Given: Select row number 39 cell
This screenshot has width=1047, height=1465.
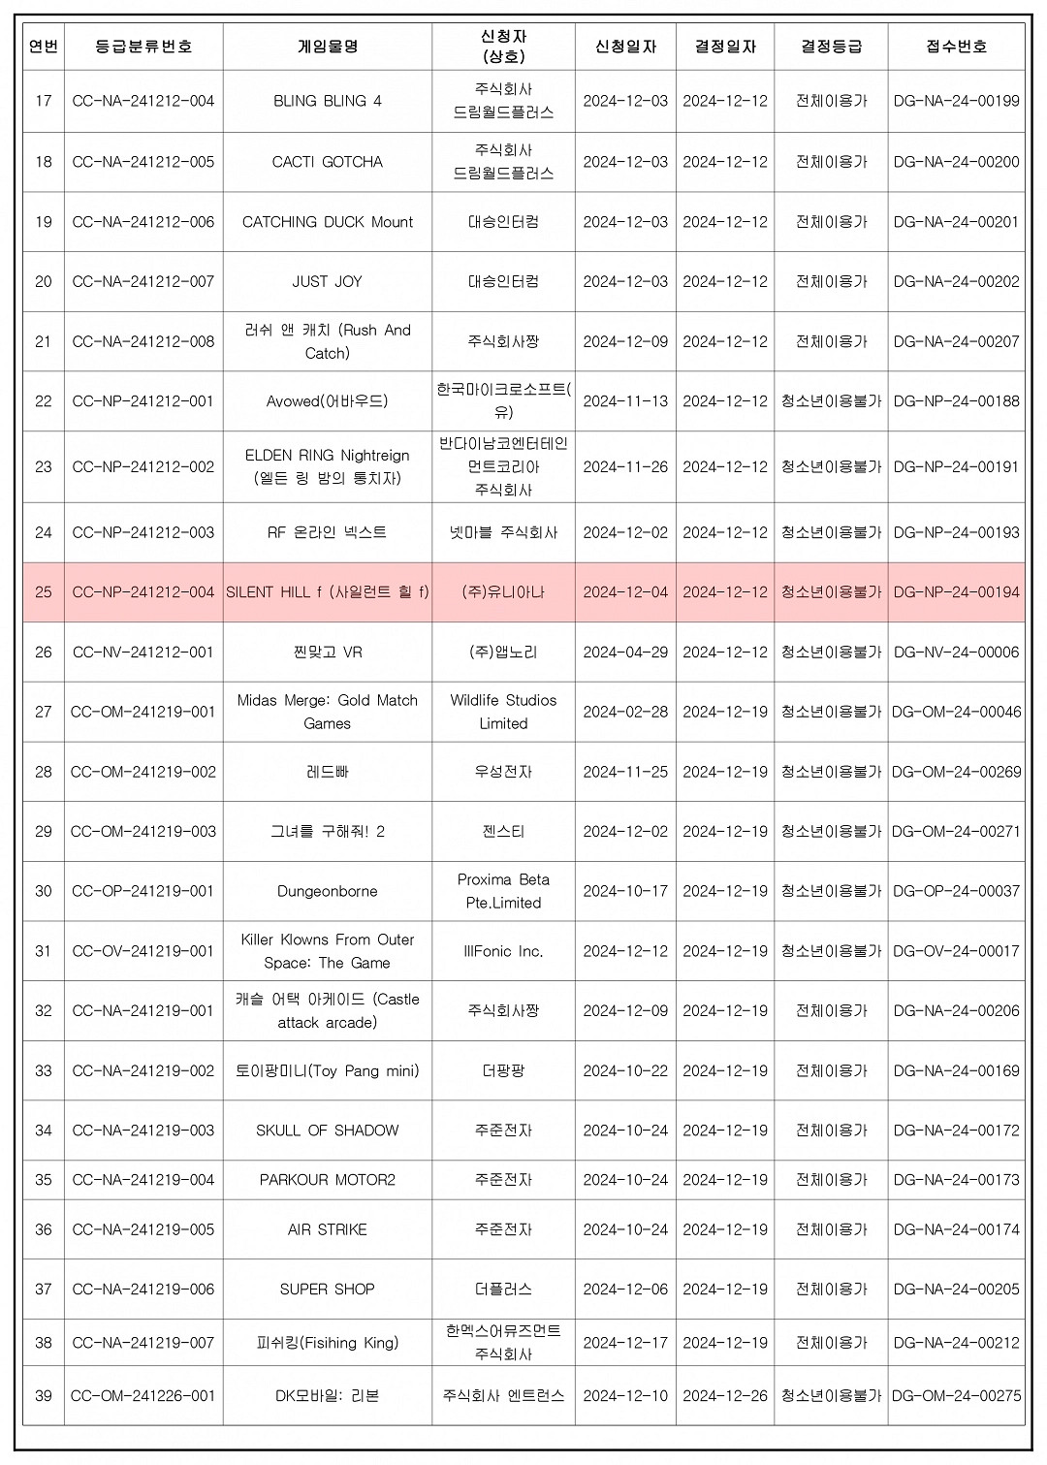Looking at the screenshot, I should (x=44, y=1396).
